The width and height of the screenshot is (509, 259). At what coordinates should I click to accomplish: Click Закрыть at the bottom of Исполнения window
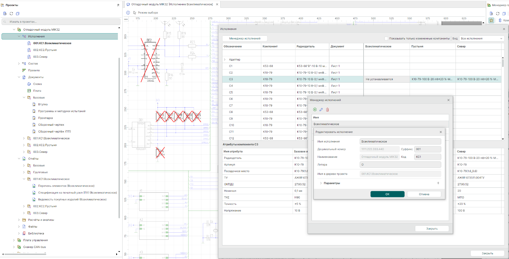click(x=488, y=253)
